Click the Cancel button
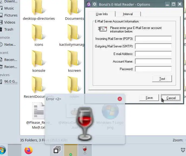The height and width of the screenshot is (156, 186). coord(171,98)
